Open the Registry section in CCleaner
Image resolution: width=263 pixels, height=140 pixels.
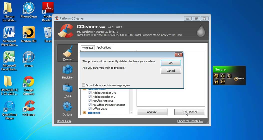67,72
